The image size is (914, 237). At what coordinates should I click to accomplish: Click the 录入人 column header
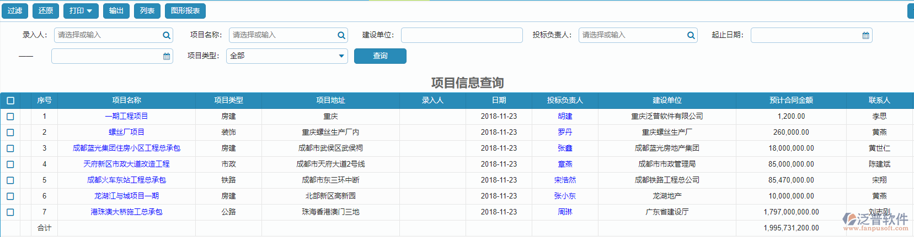[432, 101]
